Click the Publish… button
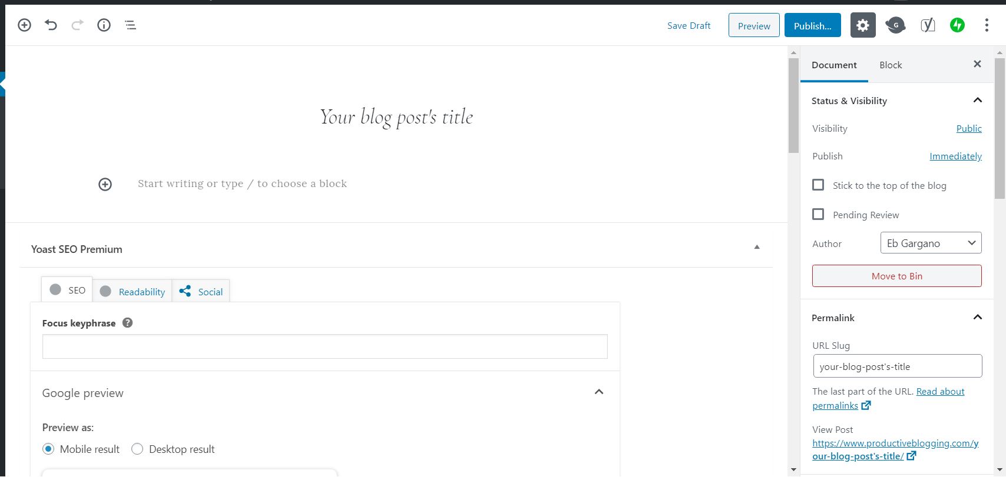This screenshot has width=1006, height=477. [812, 26]
